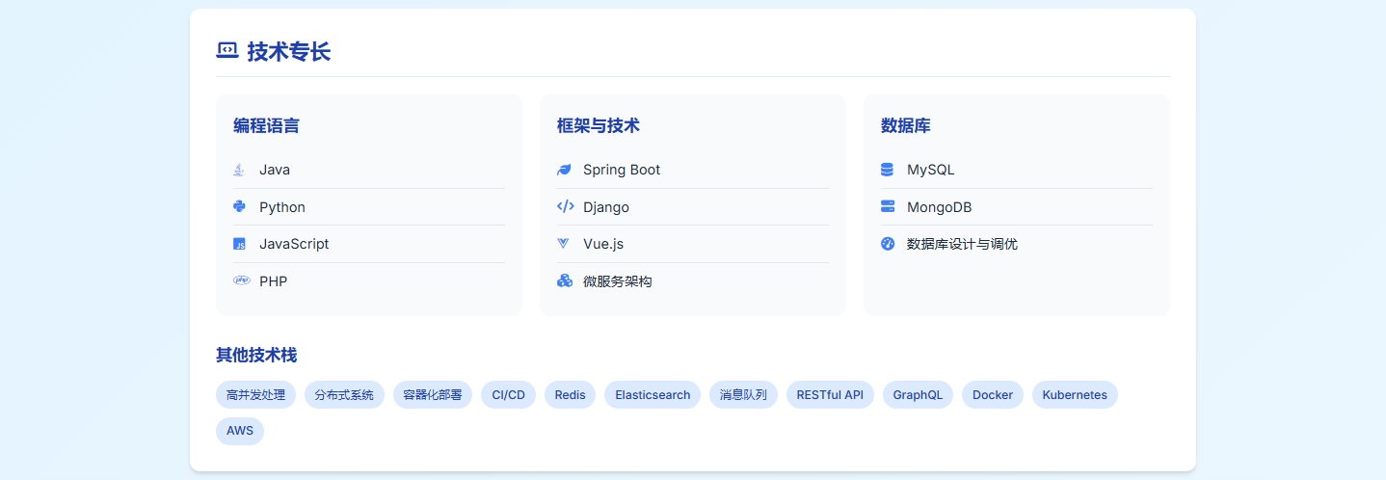Click the Spring Boot leaf icon
The width and height of the screenshot is (1386, 480).
click(564, 170)
